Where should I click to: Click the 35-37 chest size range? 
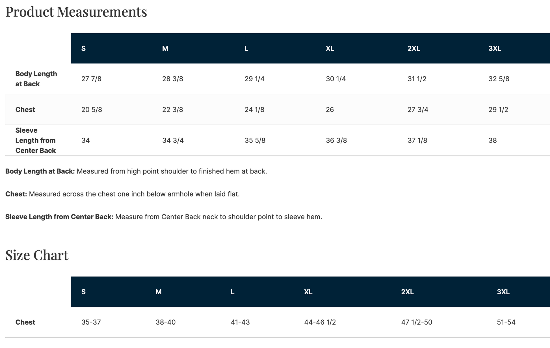pos(91,322)
